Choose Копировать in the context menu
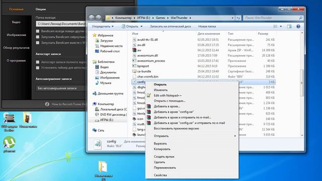322x181 pixels. 162,149
